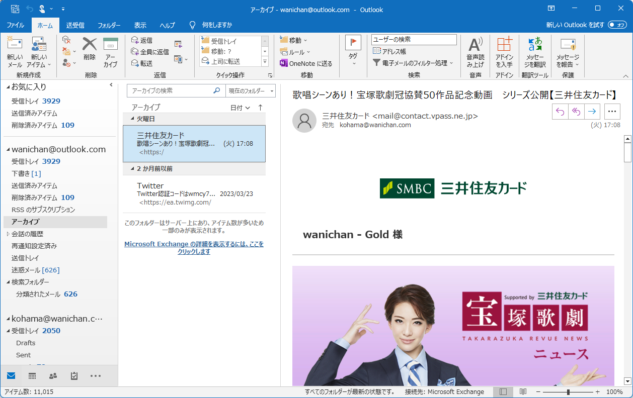Click メッセージを翻訳 translate icon

(x=535, y=52)
